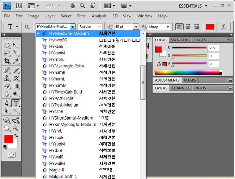
Task: Select the Brush tool
Action: [x=16, y=70]
